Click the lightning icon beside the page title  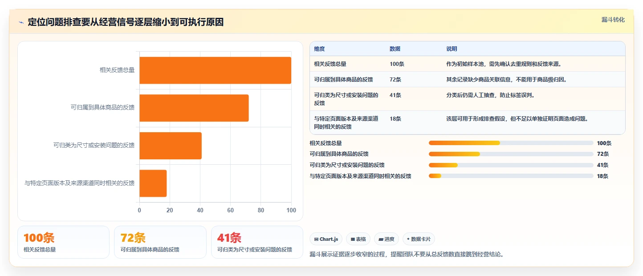[21, 23]
